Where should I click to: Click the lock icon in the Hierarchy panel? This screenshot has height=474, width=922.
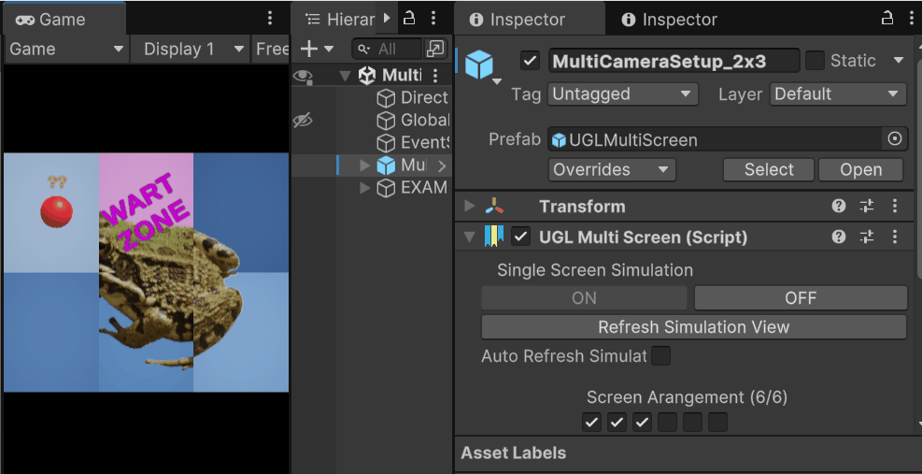click(409, 19)
